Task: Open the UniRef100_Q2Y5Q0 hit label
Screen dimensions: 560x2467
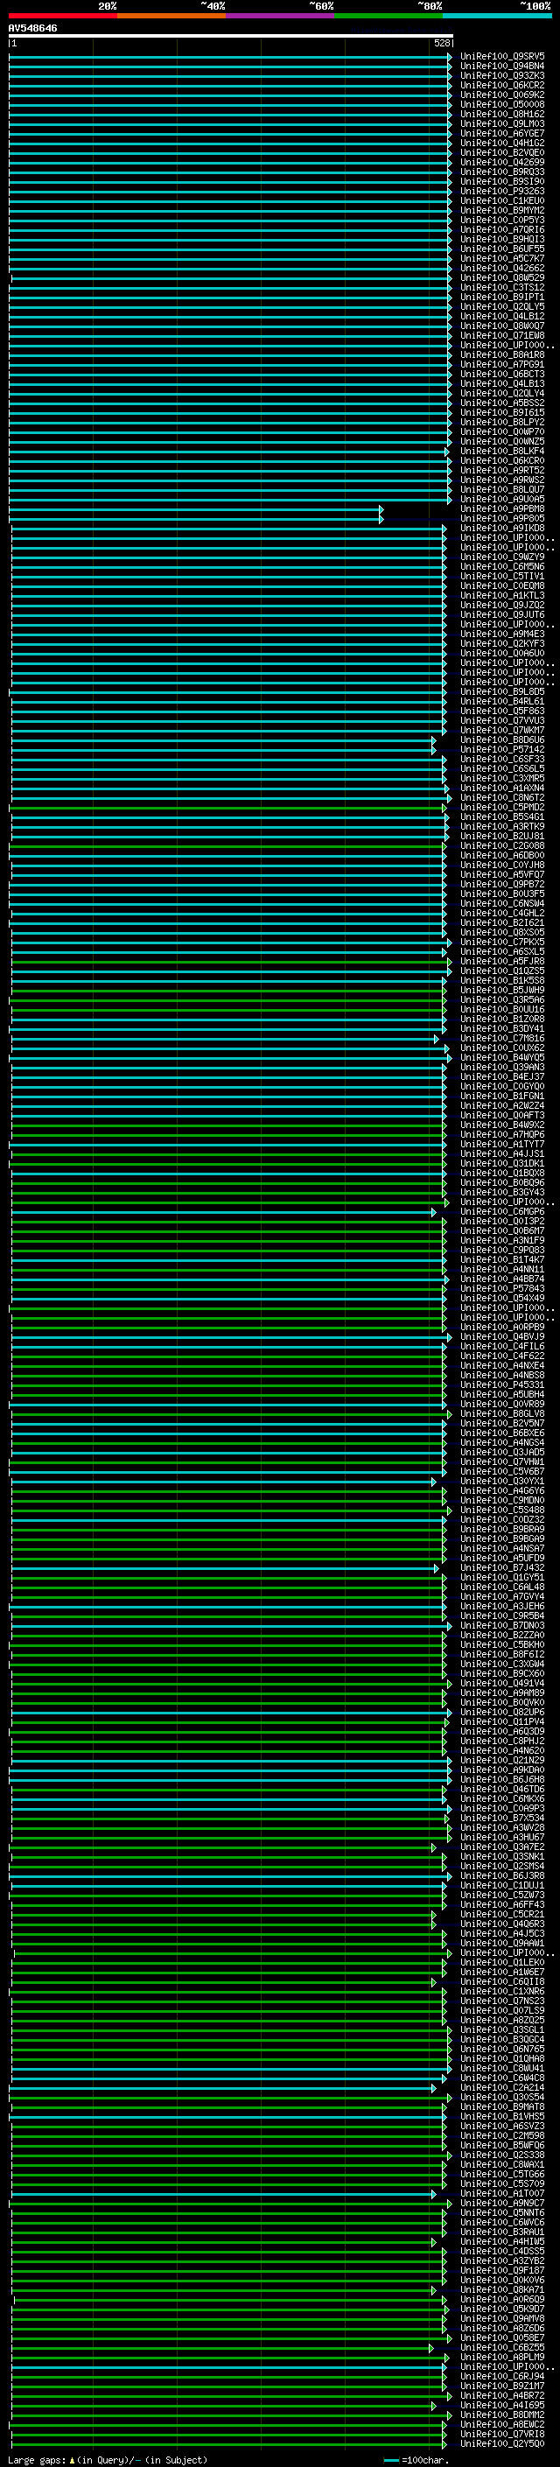Action: [x=501, y=2443]
